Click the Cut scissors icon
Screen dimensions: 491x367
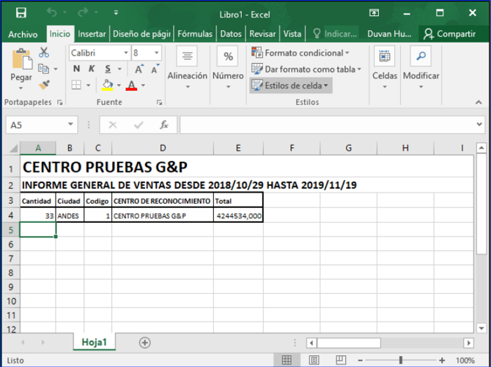44,53
